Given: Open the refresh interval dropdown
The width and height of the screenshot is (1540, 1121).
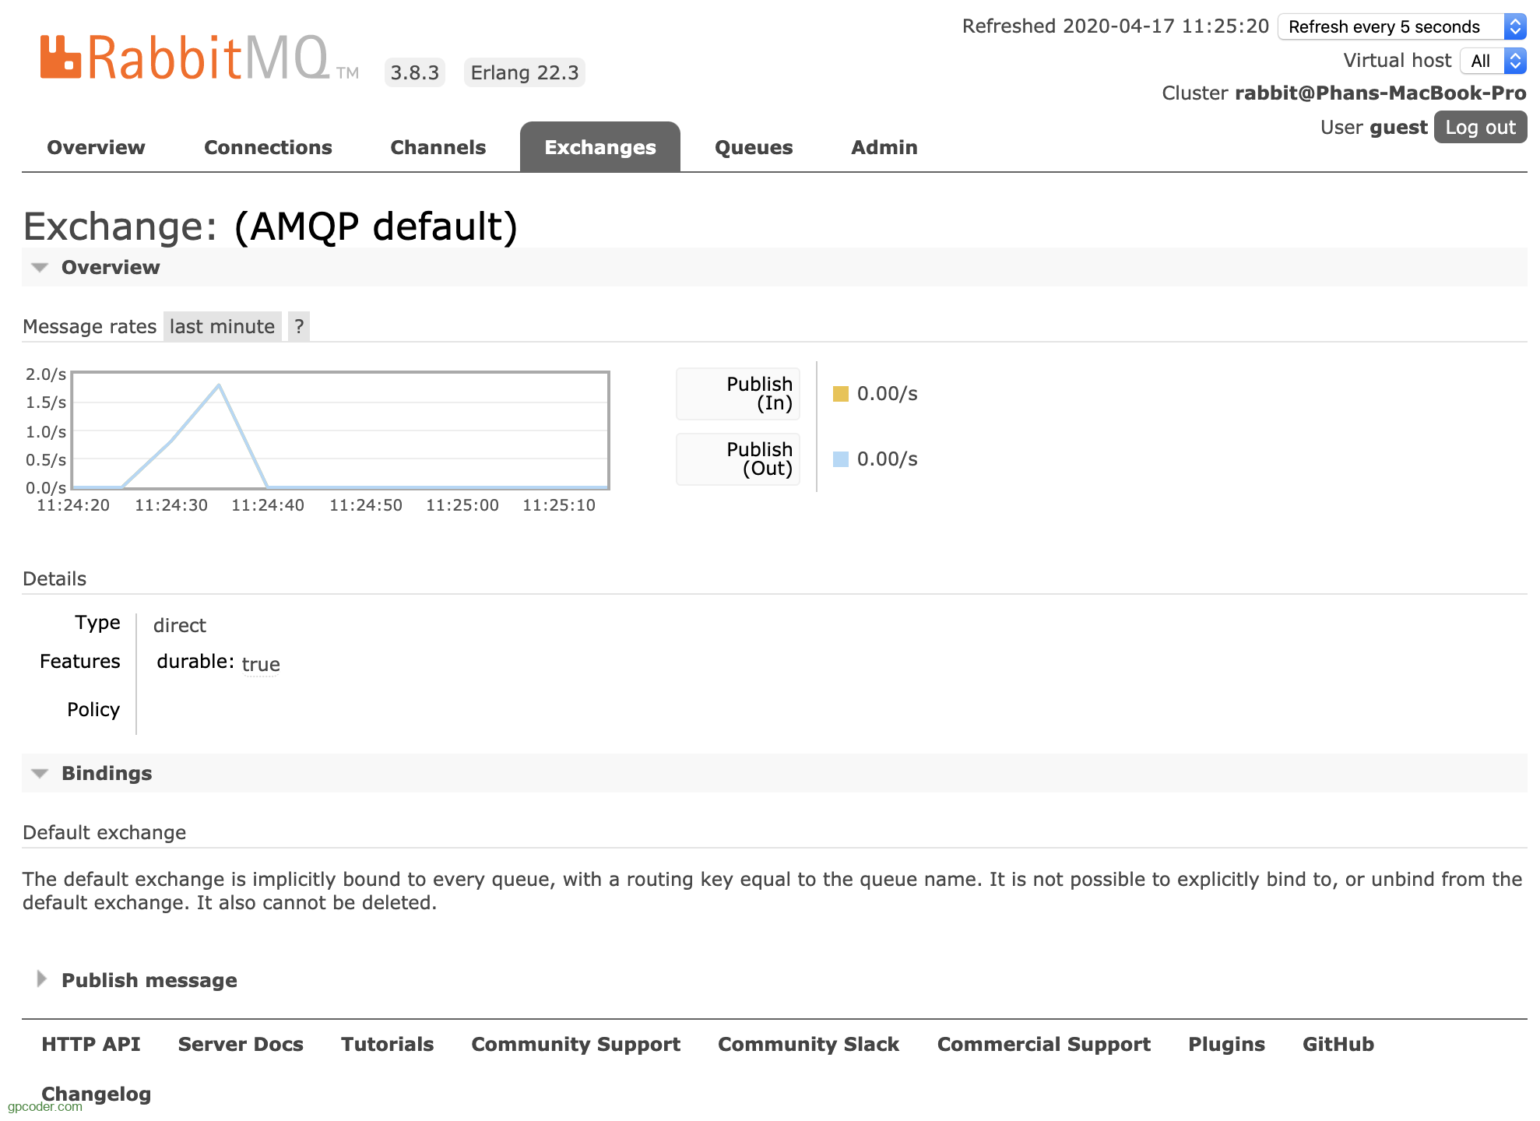Looking at the screenshot, I should (1402, 26).
